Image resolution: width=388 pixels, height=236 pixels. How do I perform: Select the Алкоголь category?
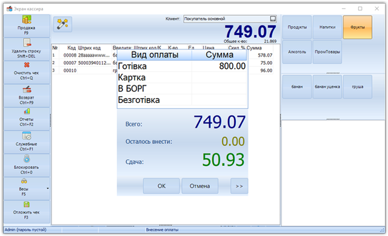pyautogui.click(x=297, y=52)
